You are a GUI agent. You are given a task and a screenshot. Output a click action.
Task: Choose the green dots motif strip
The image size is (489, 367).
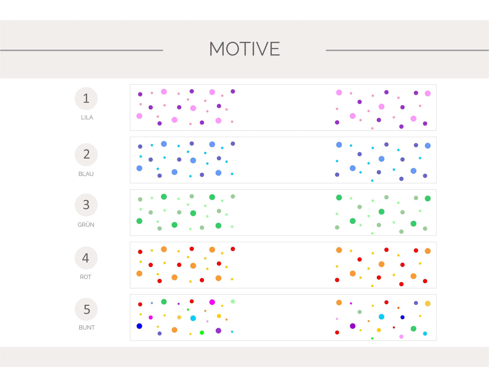coord(283,213)
